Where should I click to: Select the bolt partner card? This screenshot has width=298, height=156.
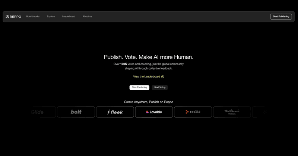[76, 112]
